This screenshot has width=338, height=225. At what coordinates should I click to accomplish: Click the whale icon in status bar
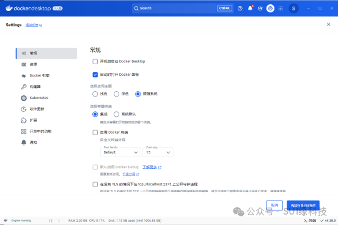pyautogui.click(x=6, y=220)
